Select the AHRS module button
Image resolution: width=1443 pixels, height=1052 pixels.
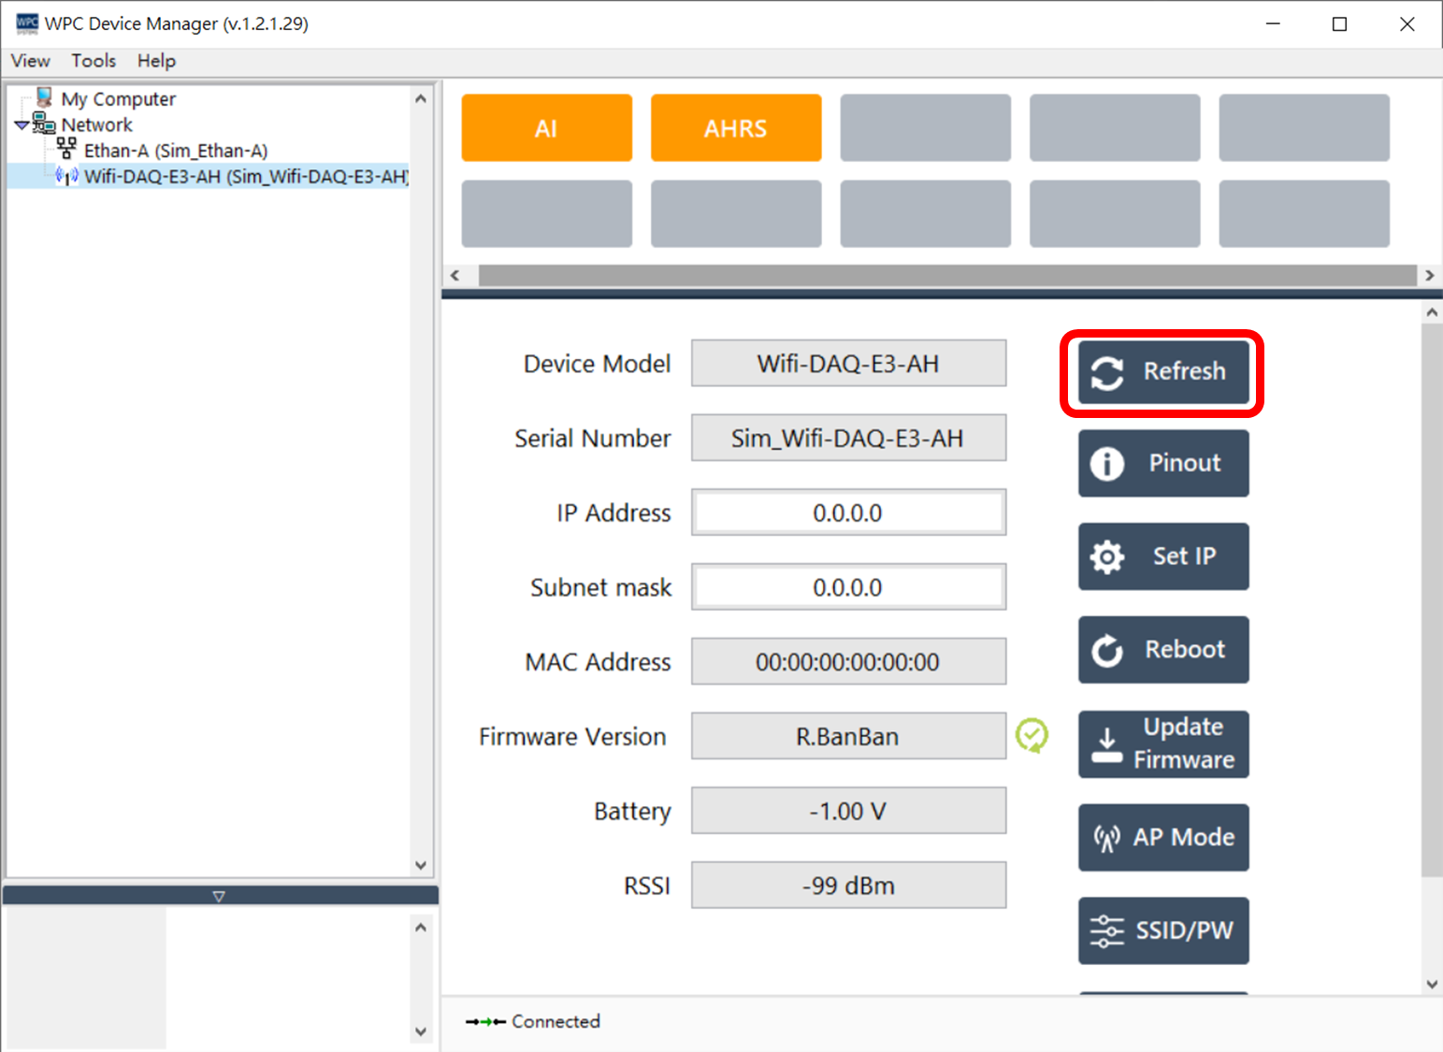click(736, 128)
